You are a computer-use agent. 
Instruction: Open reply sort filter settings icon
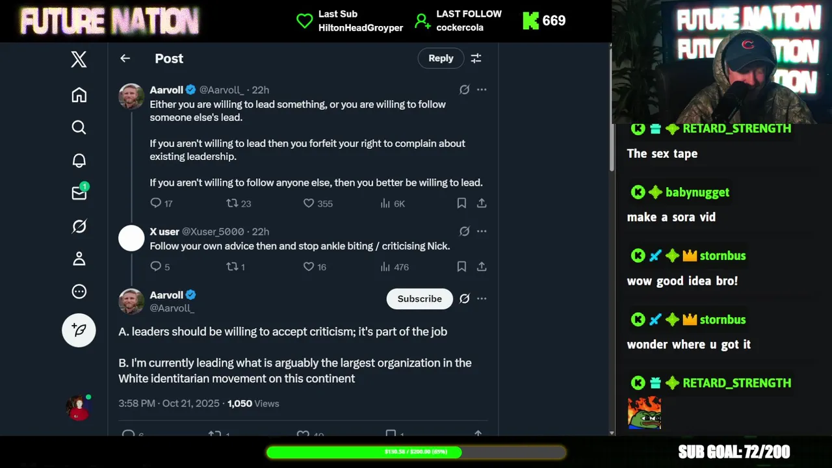476,58
